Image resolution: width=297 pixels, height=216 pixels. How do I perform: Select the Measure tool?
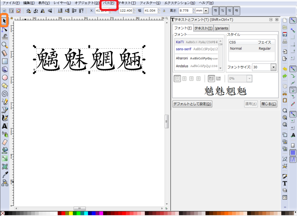point(5,53)
